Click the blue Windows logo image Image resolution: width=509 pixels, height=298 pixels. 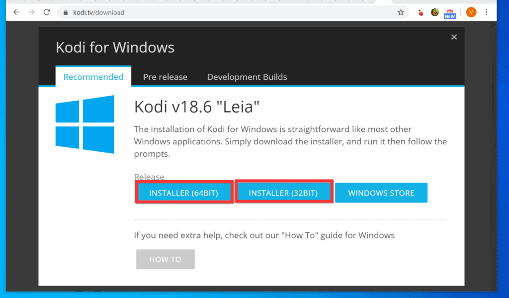pyautogui.click(x=85, y=124)
